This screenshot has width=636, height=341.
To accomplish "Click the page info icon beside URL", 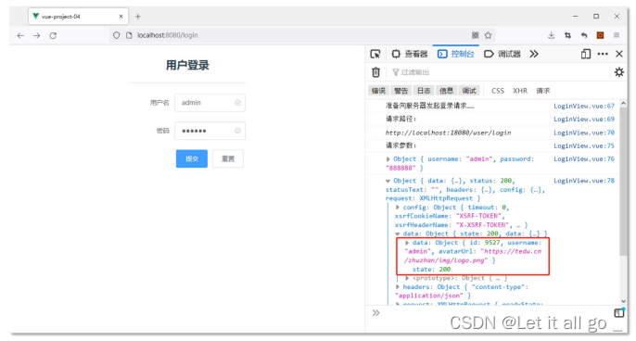I will tap(129, 35).
